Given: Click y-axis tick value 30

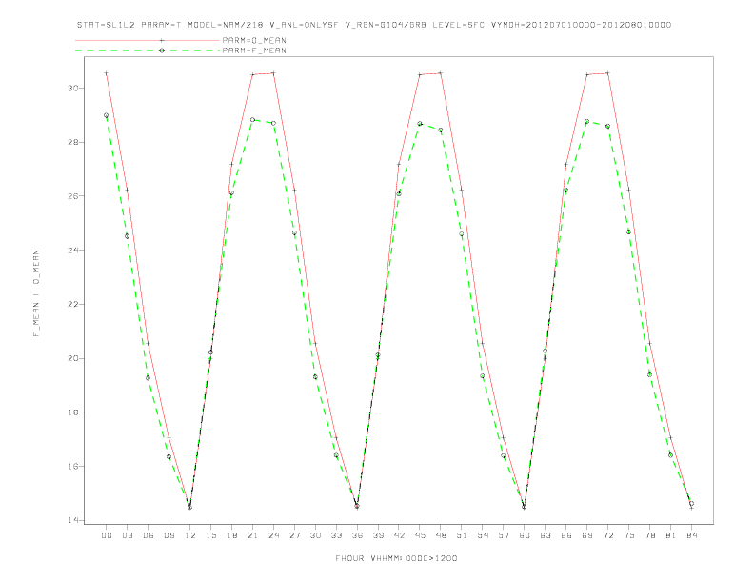Looking at the screenshot, I should 73,88.
